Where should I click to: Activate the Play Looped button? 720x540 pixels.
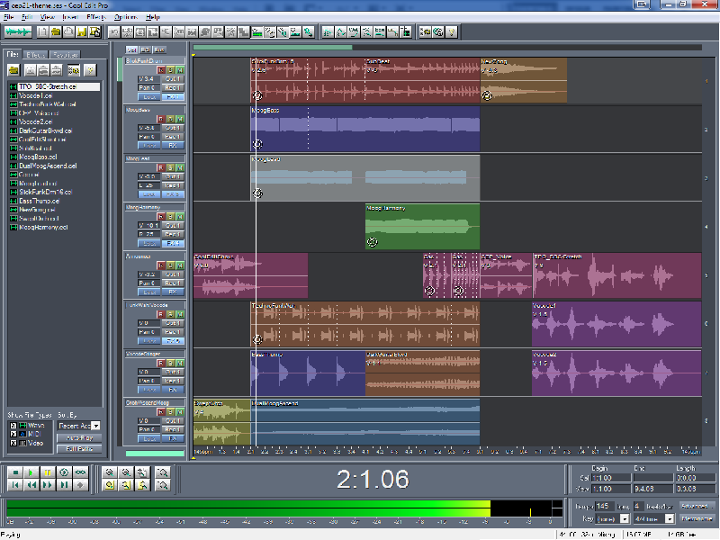pos(80,472)
